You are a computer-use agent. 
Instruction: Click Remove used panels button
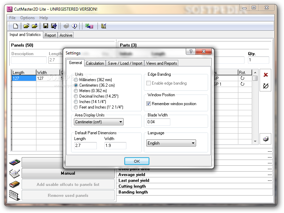[x=68, y=196]
